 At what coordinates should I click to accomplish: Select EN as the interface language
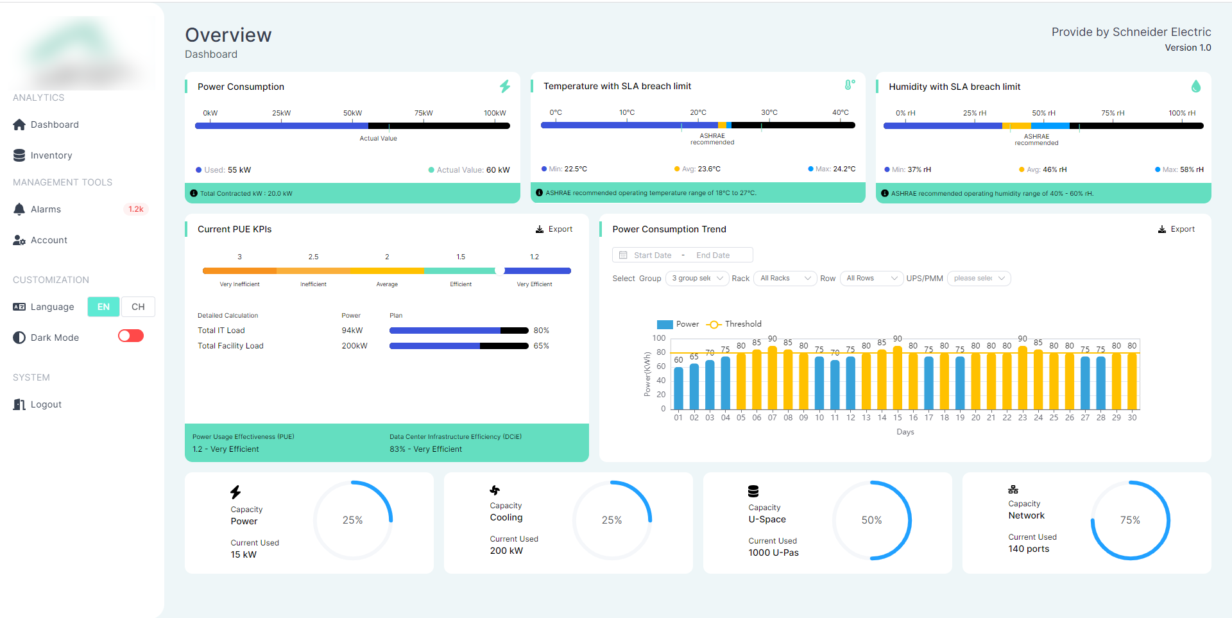click(x=103, y=307)
